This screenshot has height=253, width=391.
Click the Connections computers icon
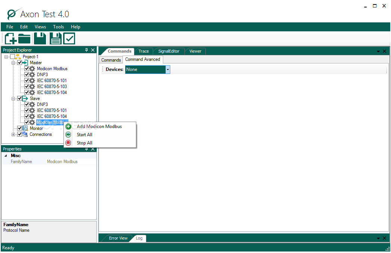coord(25,134)
